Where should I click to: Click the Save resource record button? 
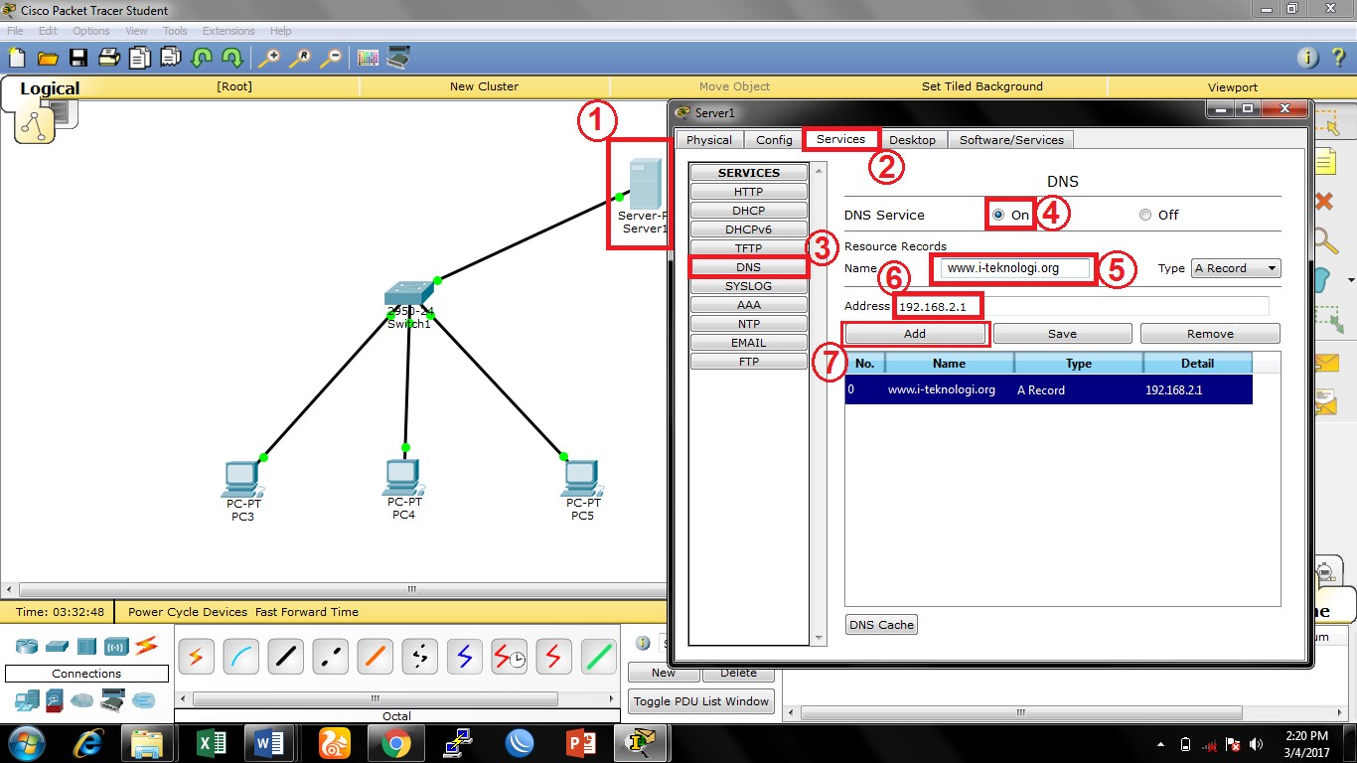tap(1062, 333)
